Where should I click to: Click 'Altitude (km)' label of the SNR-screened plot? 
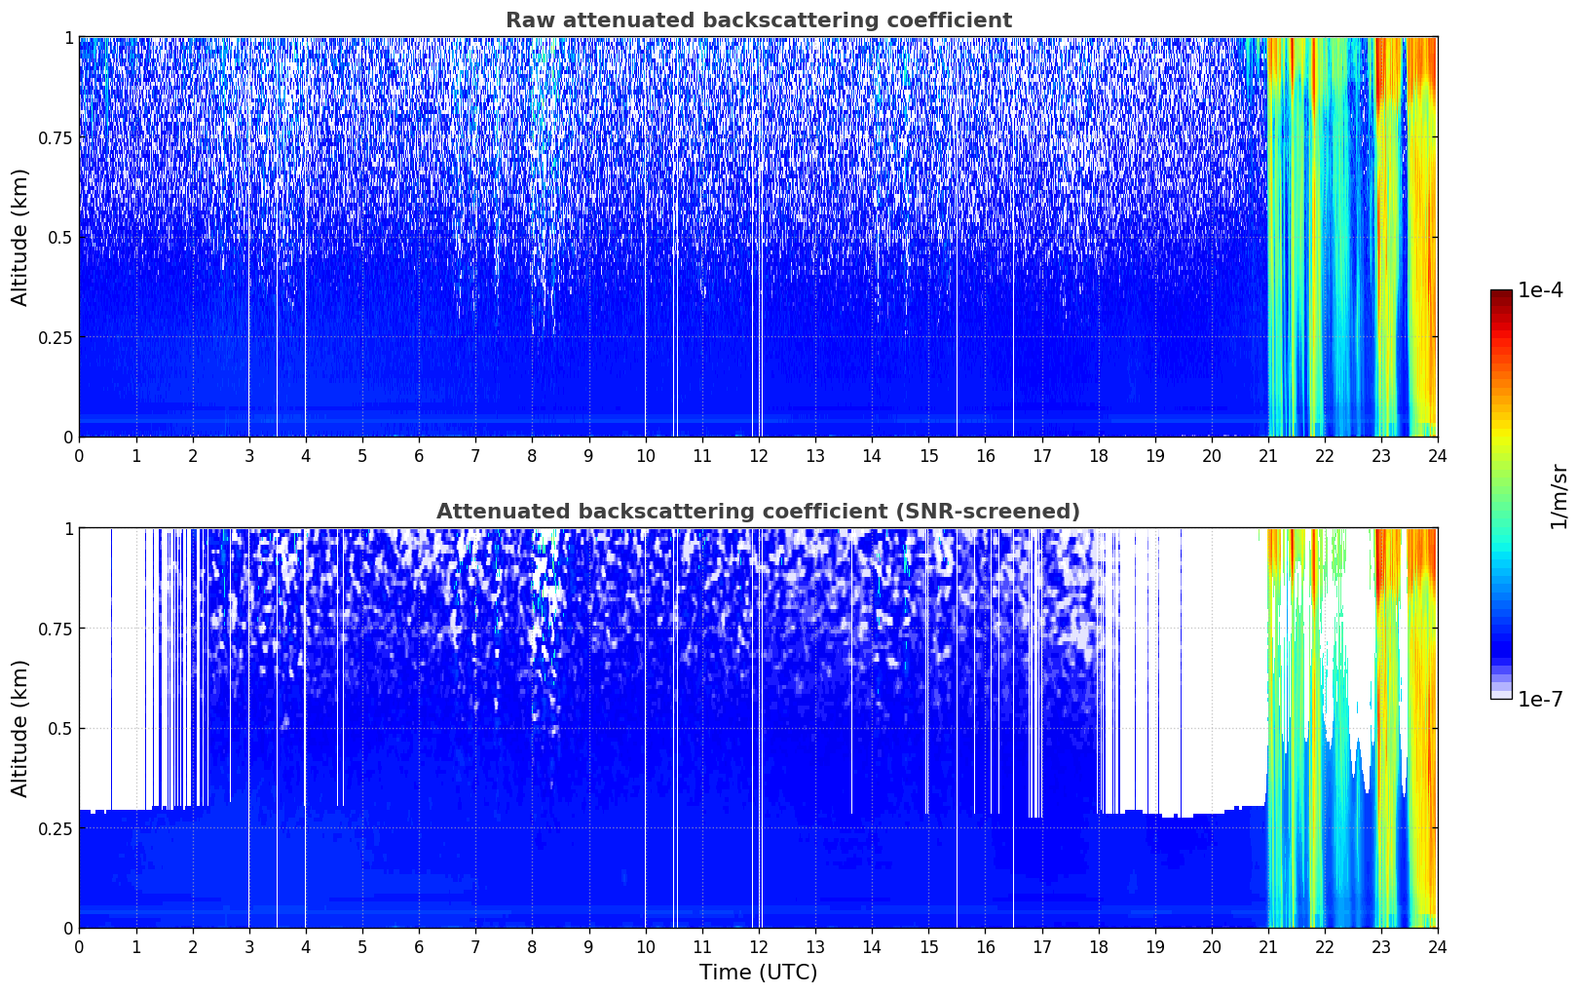(x=20, y=728)
